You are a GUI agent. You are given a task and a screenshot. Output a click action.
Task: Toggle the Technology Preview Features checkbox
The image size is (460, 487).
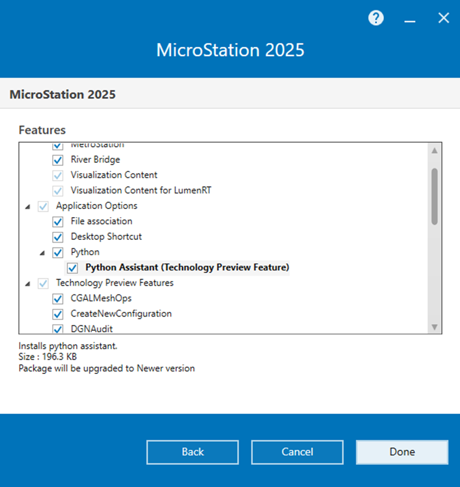coord(43,283)
